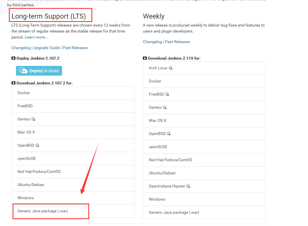
Task: Click the gear icon beside Weekly Gentoo
Action: coord(165,108)
